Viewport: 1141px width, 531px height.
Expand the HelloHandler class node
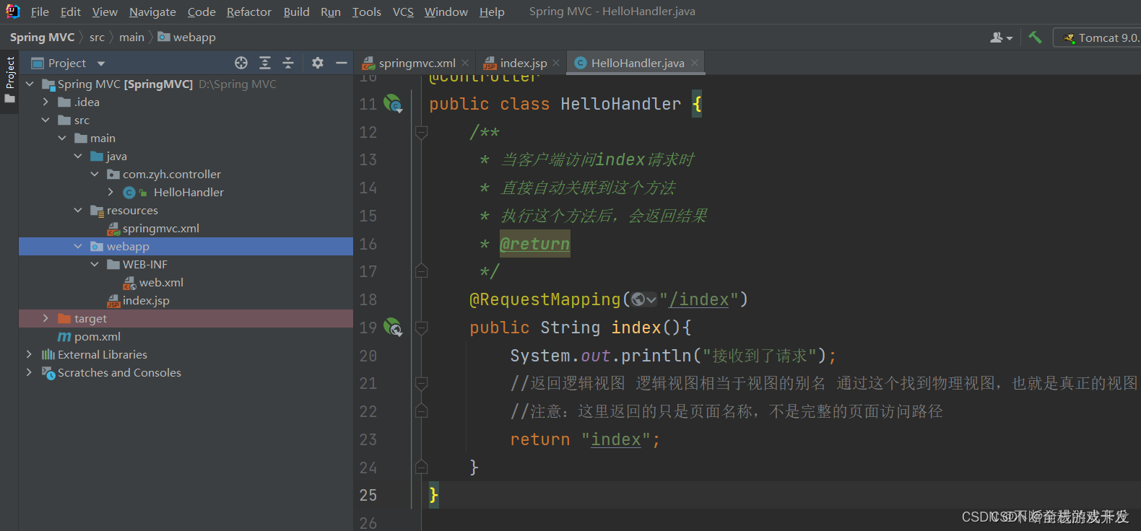110,193
